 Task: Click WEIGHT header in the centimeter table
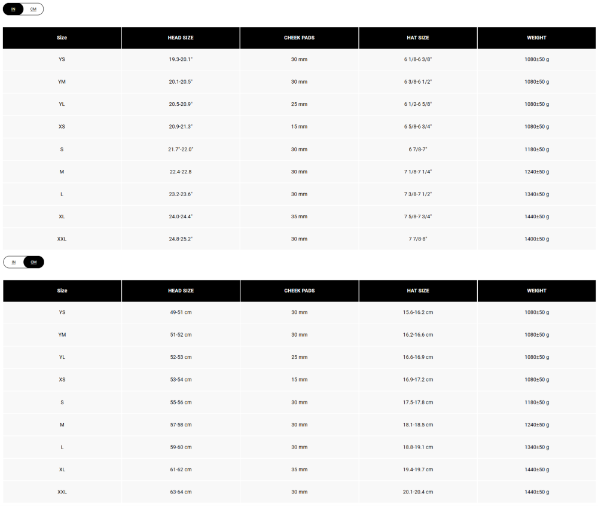coord(536,291)
